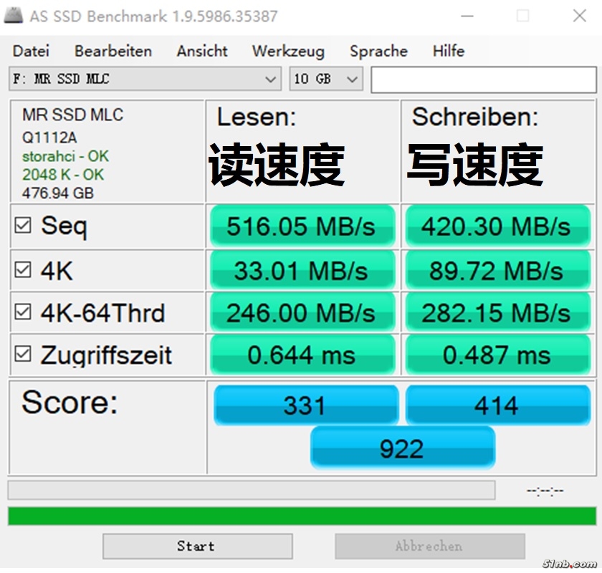Click the Seq read result 516.05 MB/s
The width and height of the screenshot is (602, 573).
(x=302, y=226)
